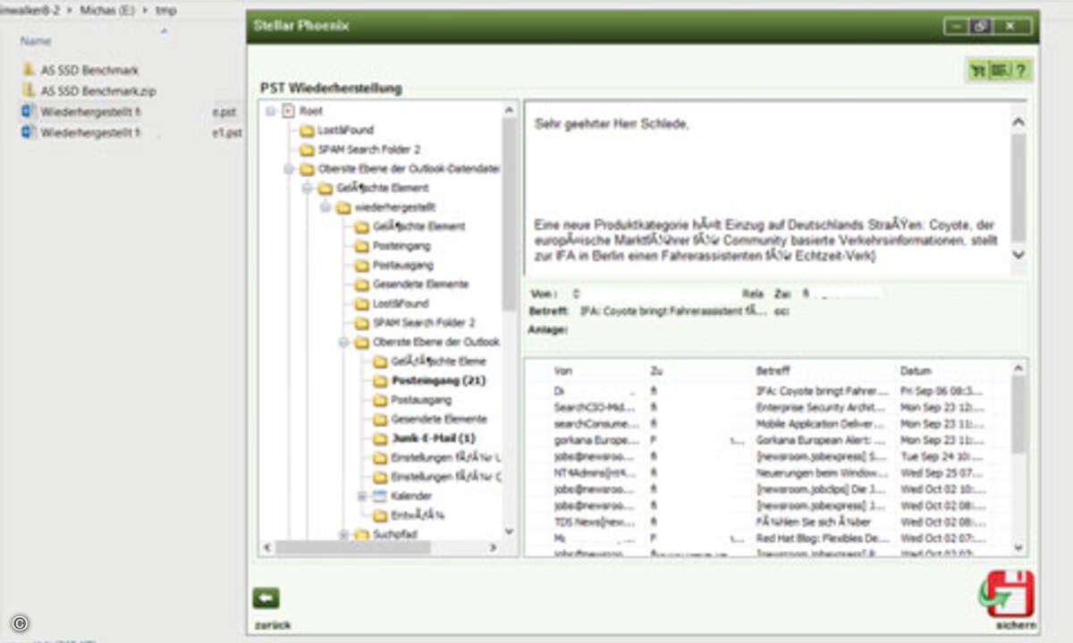Open help via the question mark icon
Screen dimensions: 1073x643
[1019, 71]
